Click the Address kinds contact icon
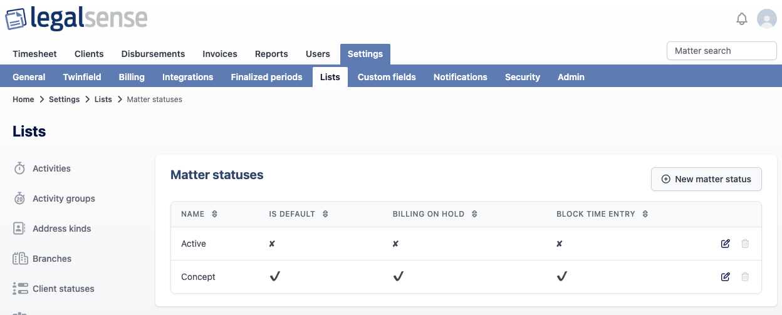Screen dimensions: 782x315 tap(19, 229)
